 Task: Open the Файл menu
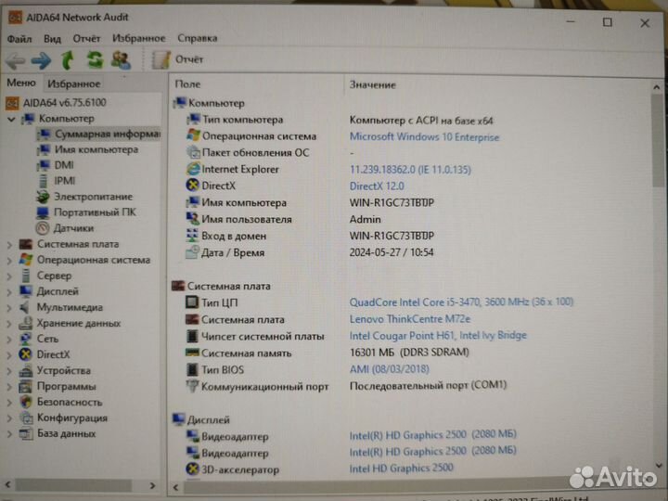click(19, 39)
